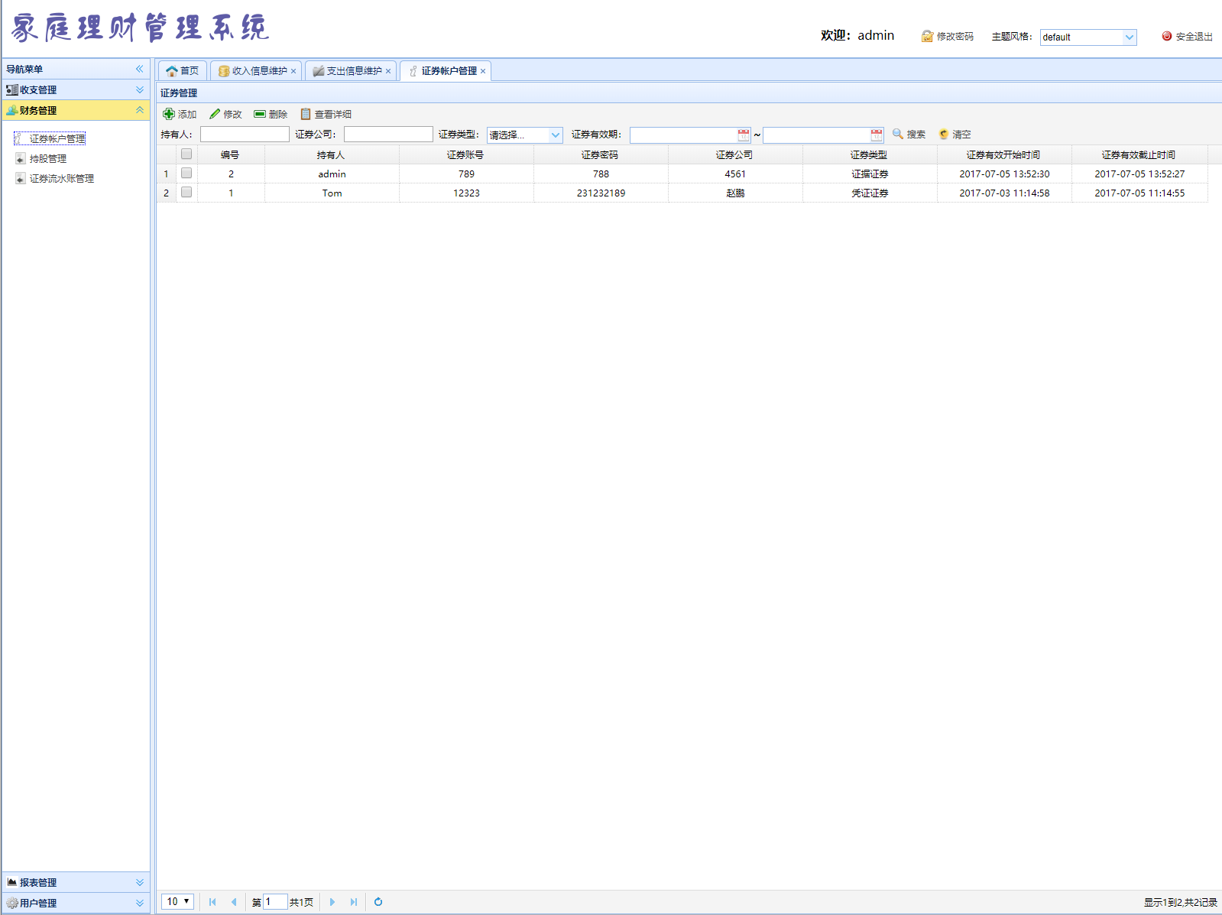Sort by the 证券公司 column header

coord(735,154)
